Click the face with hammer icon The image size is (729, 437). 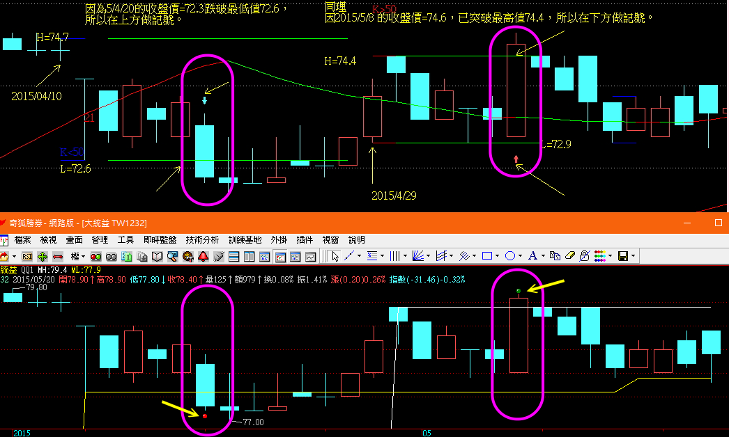188,256
